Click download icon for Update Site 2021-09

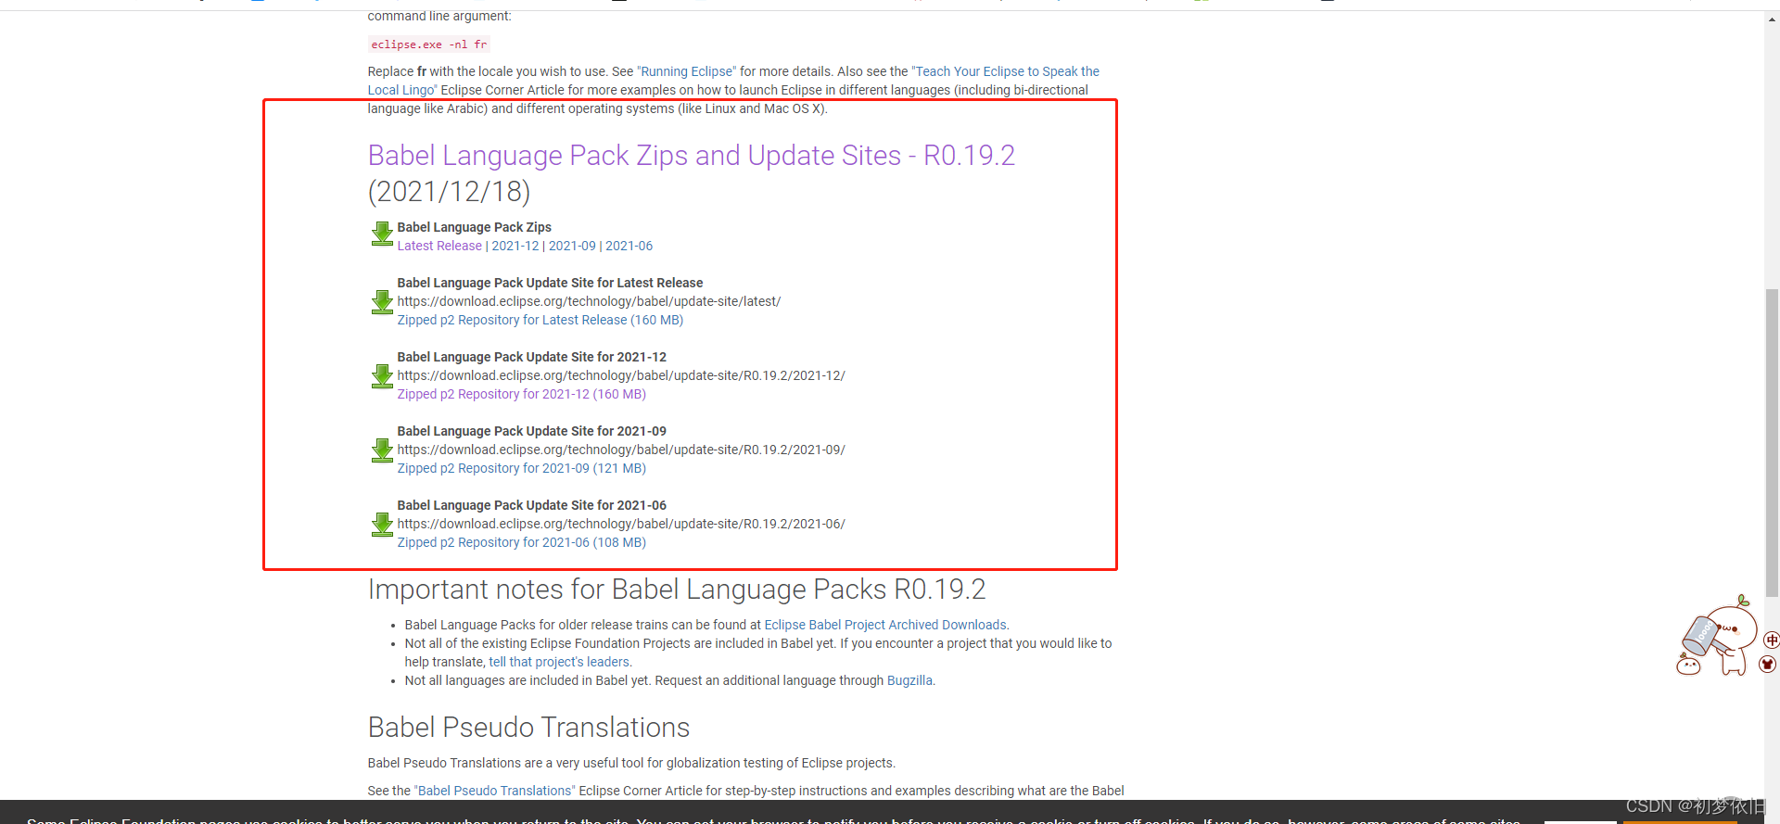point(382,450)
